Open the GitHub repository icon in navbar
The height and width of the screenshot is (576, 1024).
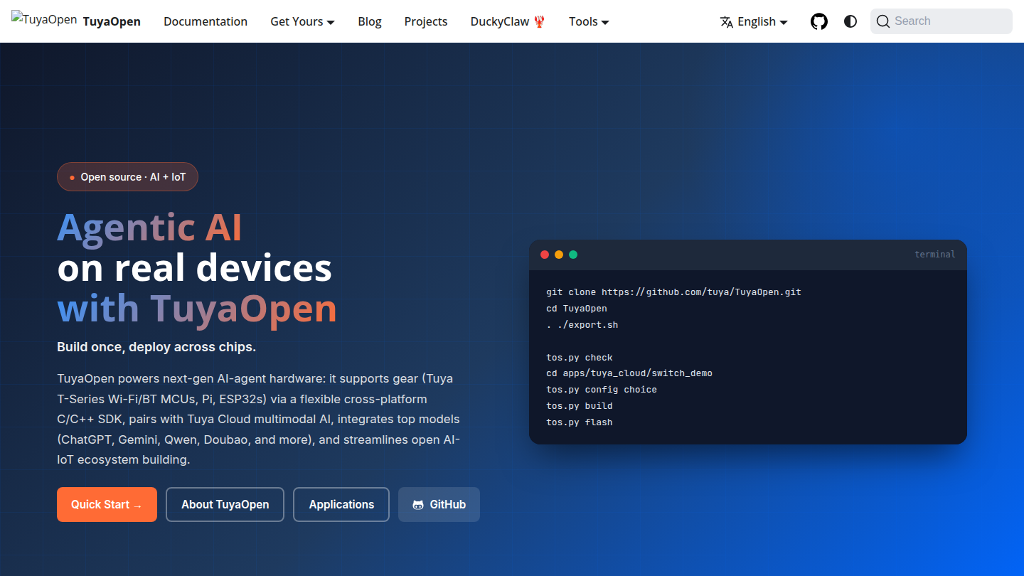click(x=819, y=21)
